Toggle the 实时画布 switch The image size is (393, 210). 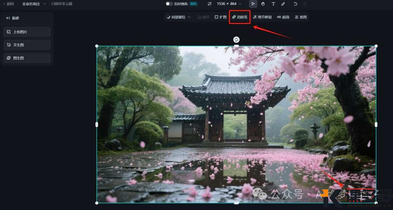pos(169,4)
